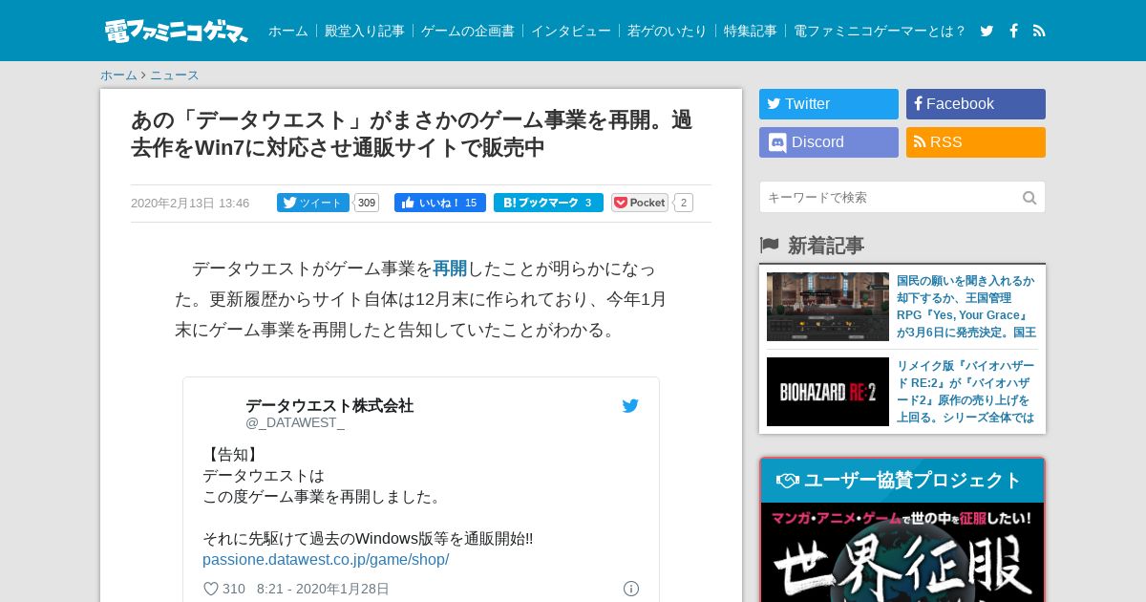This screenshot has height=602, width=1146.
Task: Open the バイオハザード RE:2 article headline
Action: click(966, 392)
